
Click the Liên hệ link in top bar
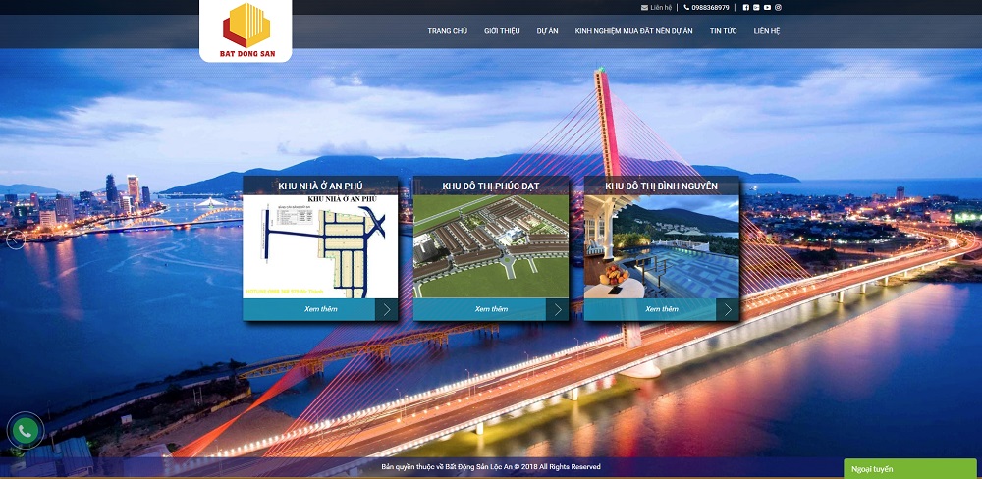(661, 8)
